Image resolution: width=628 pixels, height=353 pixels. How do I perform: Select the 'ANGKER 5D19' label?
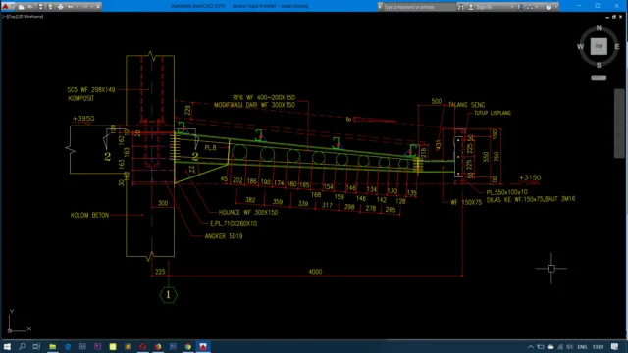tap(224, 236)
